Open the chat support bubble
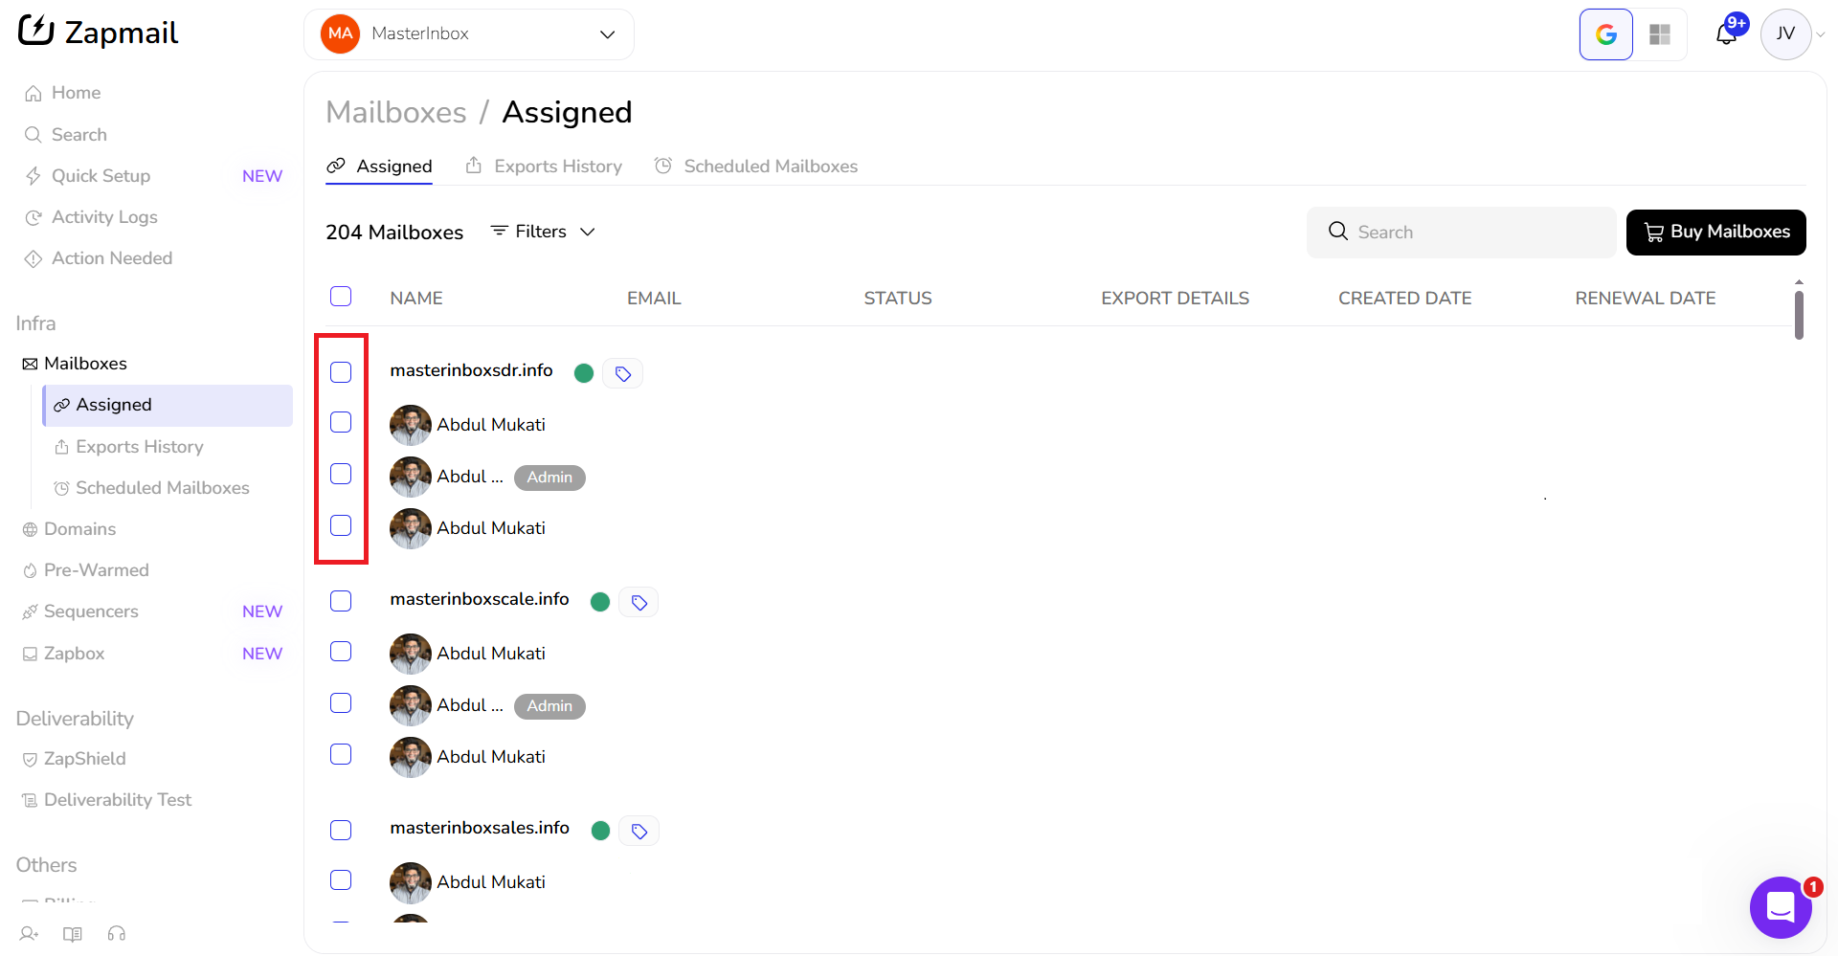This screenshot has width=1838, height=956. click(x=1780, y=906)
